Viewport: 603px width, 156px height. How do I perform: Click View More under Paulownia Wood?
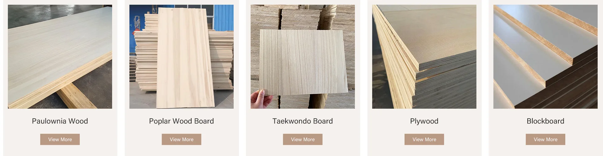[60, 139]
